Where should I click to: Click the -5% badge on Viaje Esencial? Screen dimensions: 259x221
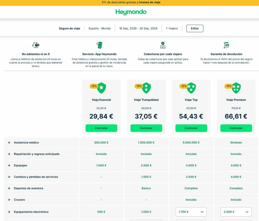click(x=94, y=86)
